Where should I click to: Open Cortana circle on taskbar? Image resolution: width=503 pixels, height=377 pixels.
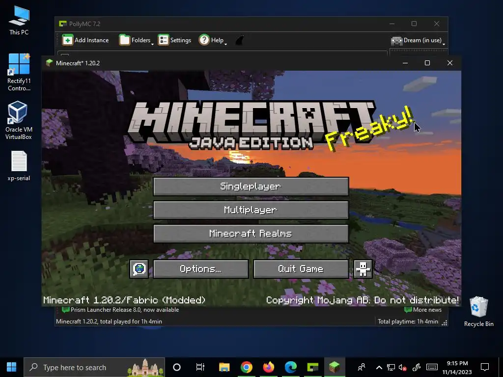point(177,367)
